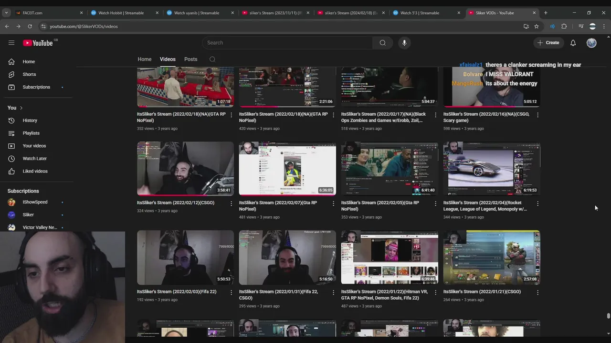The height and width of the screenshot is (343, 611).
Task: Open title ItsSliker's Stream (2022/01/31)(Fifa 22, CSGO)
Action: [278, 294]
